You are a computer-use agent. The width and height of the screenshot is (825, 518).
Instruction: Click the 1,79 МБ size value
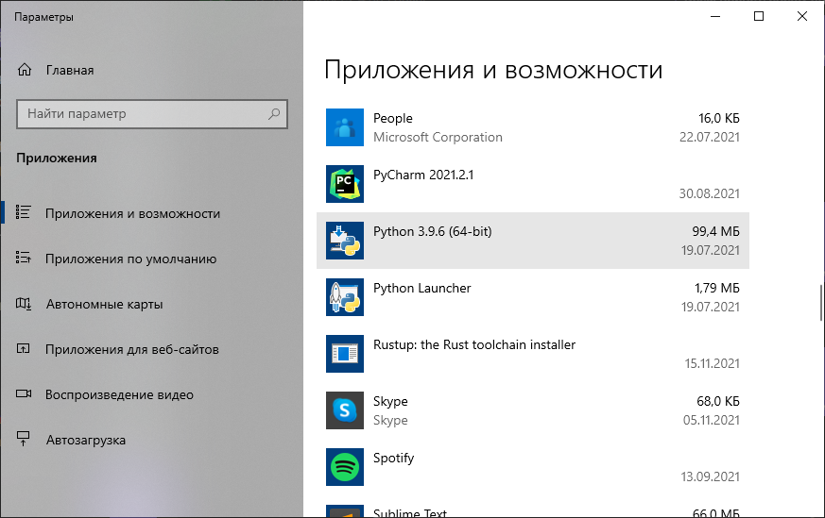pos(717,288)
